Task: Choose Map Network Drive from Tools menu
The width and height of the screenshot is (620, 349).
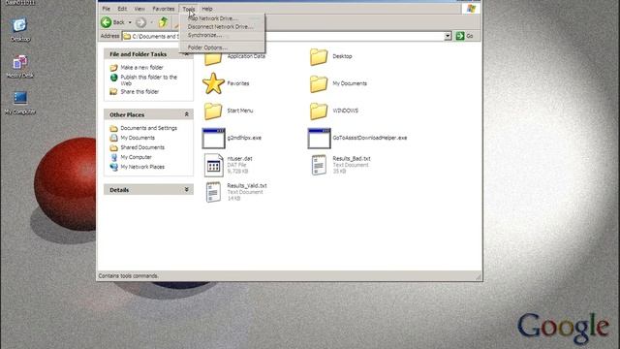Action: tap(222, 18)
